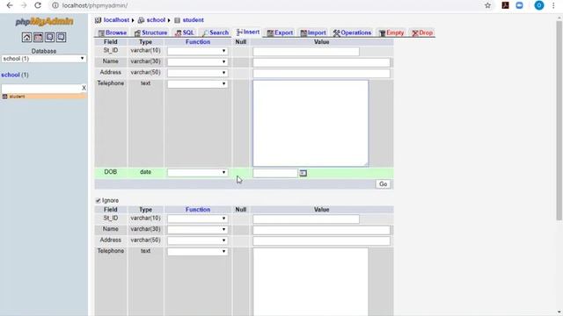Open the browser profile avatar
This screenshot has height=316, width=563.
coord(539,5)
